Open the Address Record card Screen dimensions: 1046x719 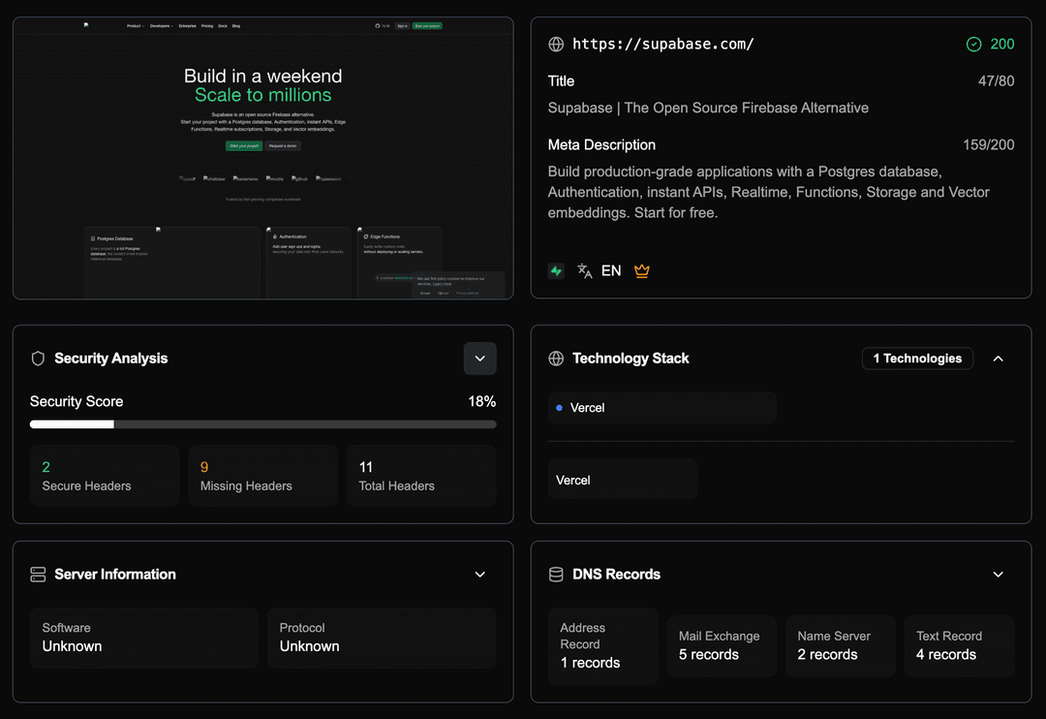[603, 645]
